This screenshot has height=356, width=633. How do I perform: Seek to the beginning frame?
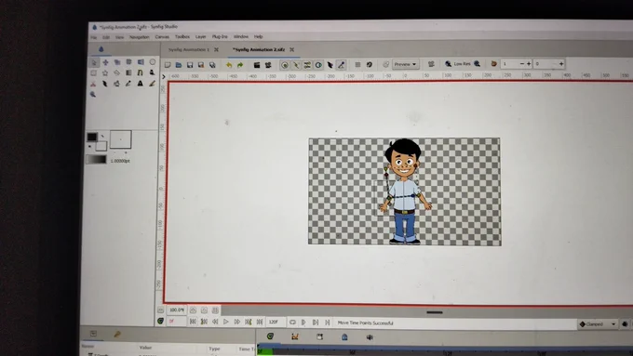pos(193,322)
